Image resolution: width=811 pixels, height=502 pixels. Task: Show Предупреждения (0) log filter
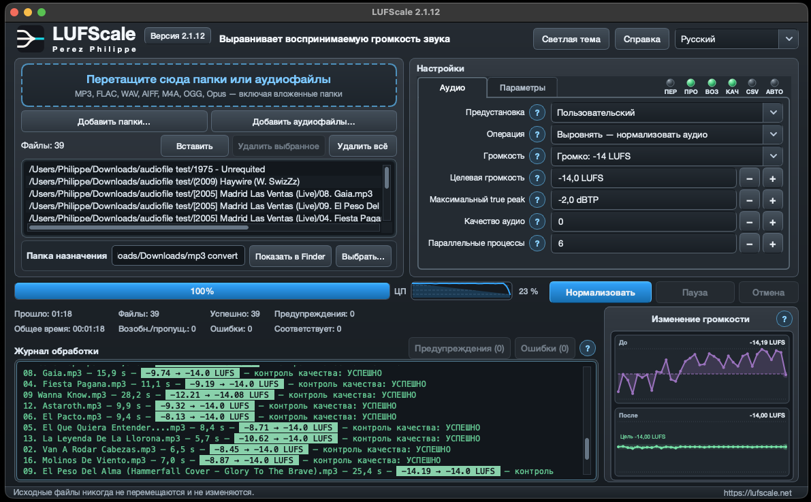point(459,348)
